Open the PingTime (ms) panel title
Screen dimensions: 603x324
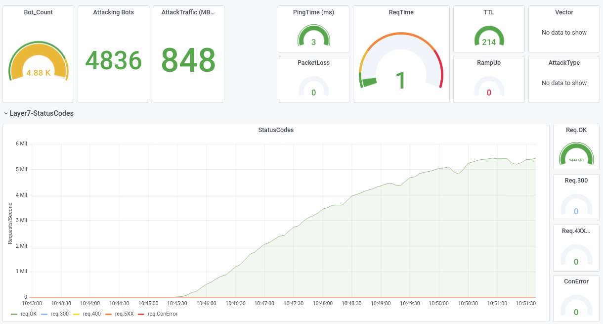(x=313, y=12)
